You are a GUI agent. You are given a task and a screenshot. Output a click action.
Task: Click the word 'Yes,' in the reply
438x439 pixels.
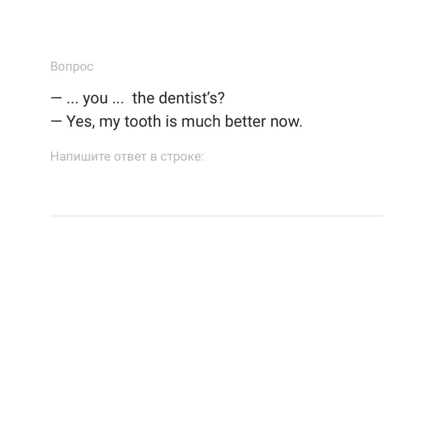81,121
